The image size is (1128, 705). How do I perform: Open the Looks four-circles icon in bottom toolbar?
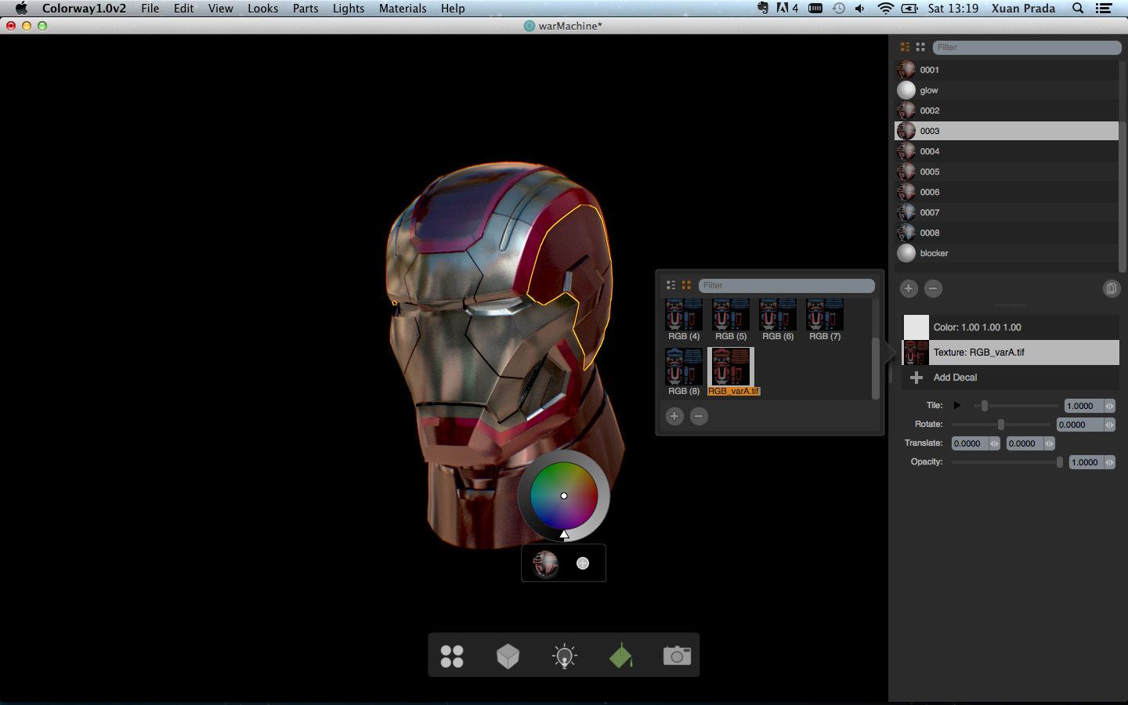tap(452, 656)
